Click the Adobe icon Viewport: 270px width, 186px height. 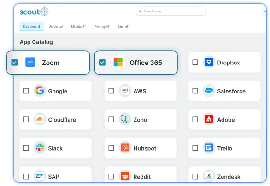(209, 119)
